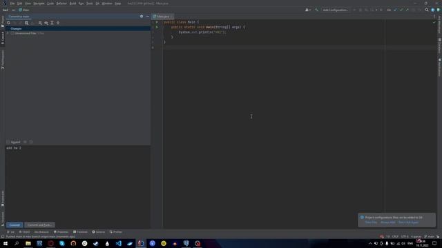Open the Problems tool window tab
This screenshot has width=442, height=248.
coord(61,232)
